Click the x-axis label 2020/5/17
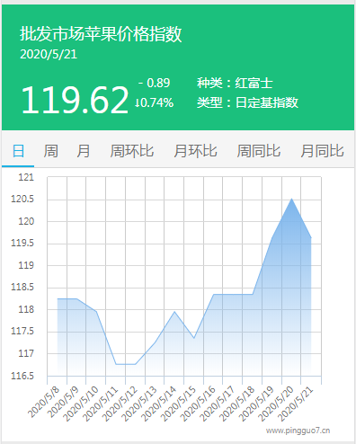The image size is (356, 444). pos(218,404)
